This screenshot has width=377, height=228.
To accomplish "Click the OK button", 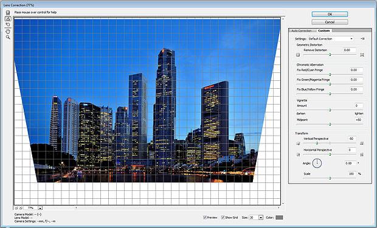I will click(x=330, y=14).
